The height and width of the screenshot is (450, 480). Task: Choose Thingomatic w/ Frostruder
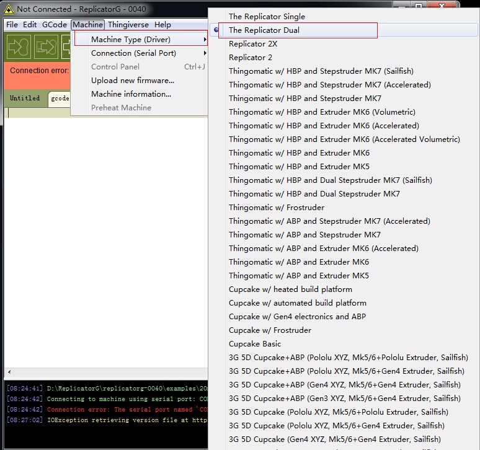[x=344, y=208]
